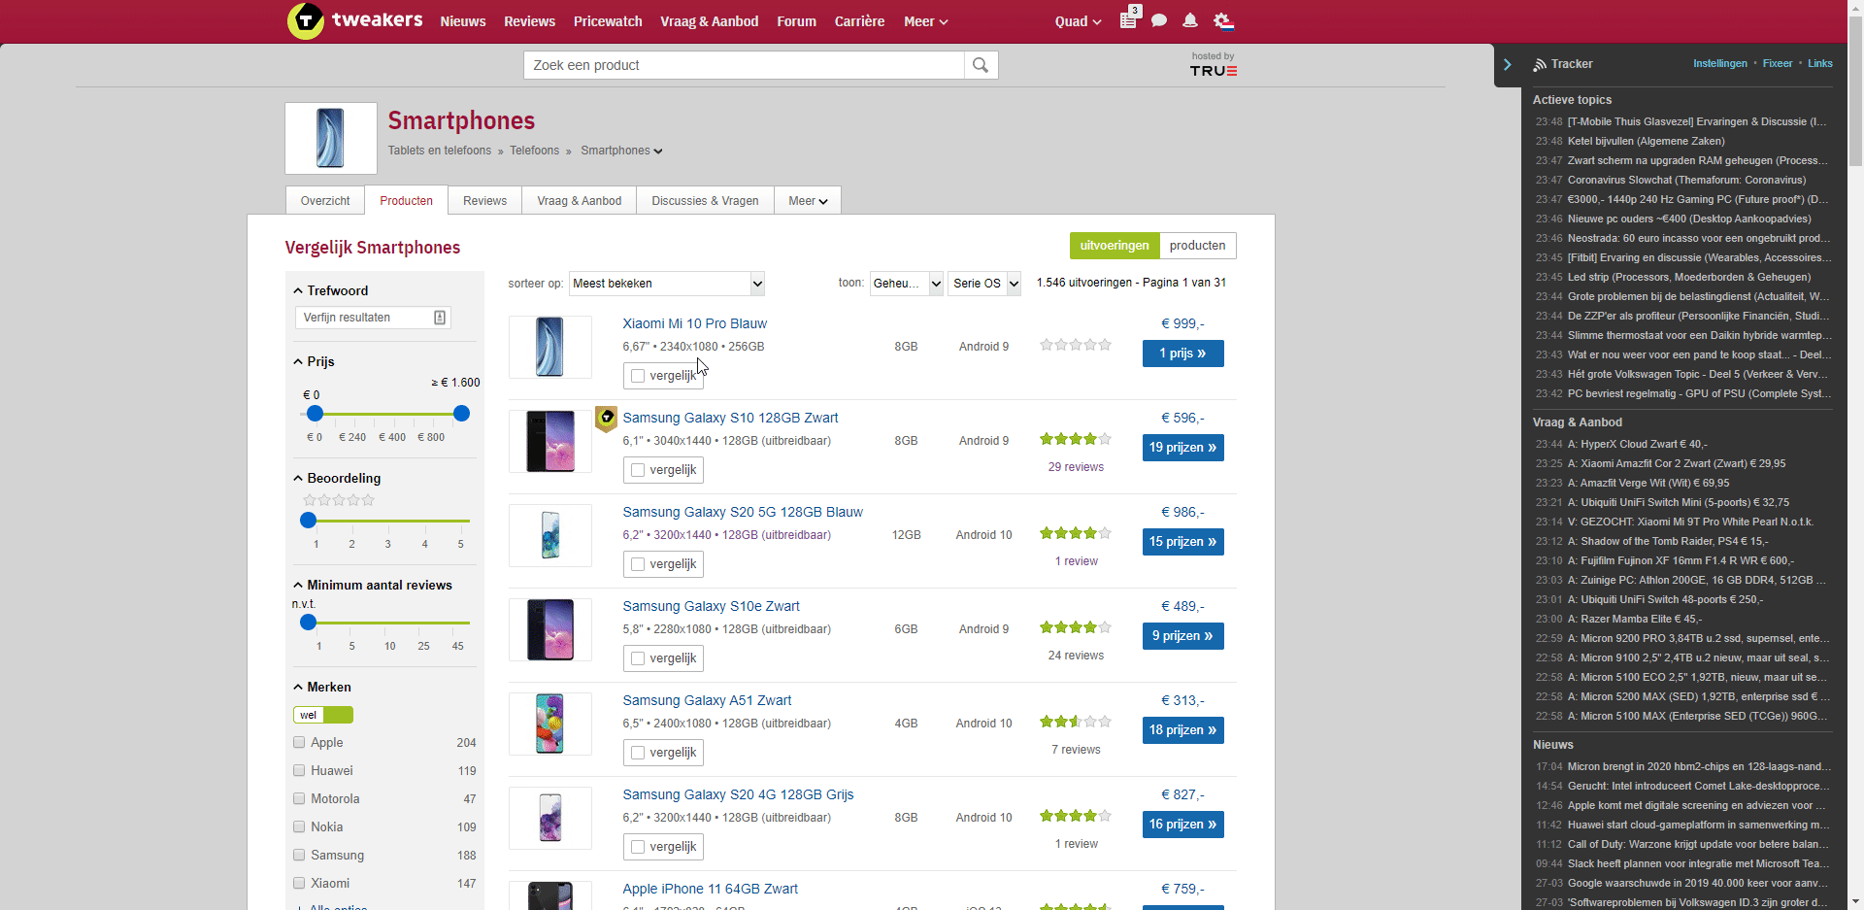Viewport: 1864px width, 910px height.
Task: Open Pricewatch in the top menu
Action: 608,21
